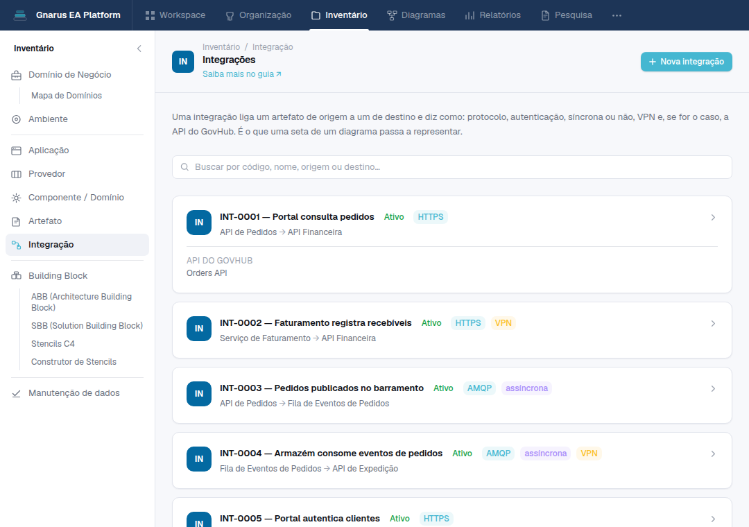Select Provedor in the sidebar
Image resolution: width=749 pixels, height=527 pixels.
78,174
